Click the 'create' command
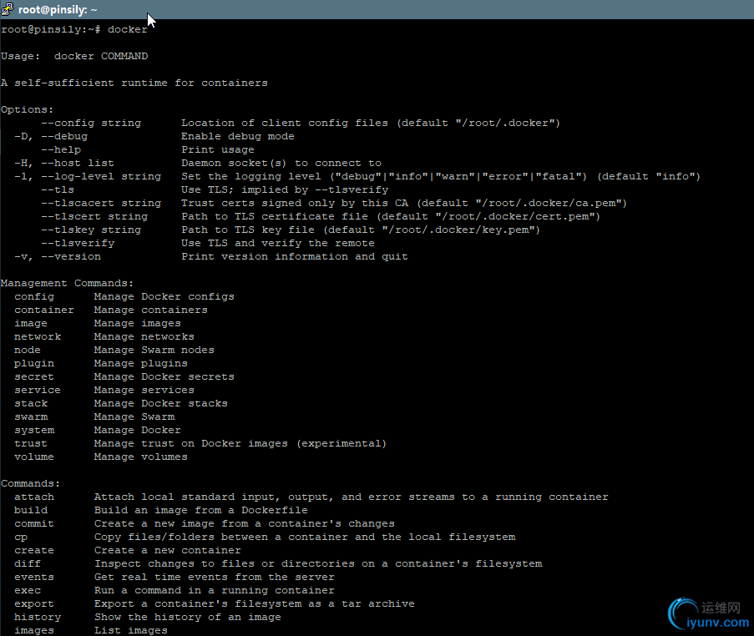The image size is (754, 636). click(x=34, y=550)
